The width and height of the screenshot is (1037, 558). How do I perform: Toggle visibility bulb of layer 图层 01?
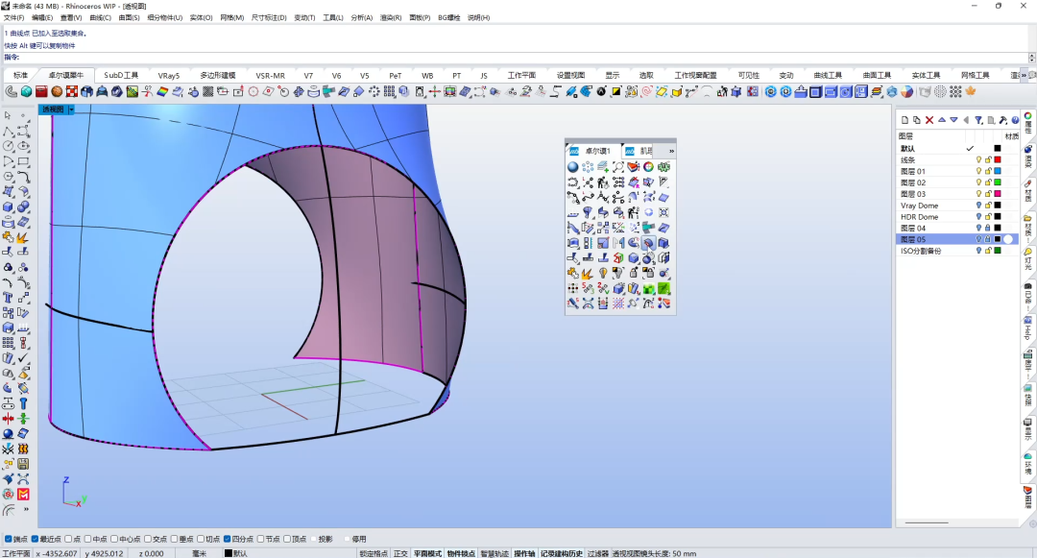tap(979, 171)
